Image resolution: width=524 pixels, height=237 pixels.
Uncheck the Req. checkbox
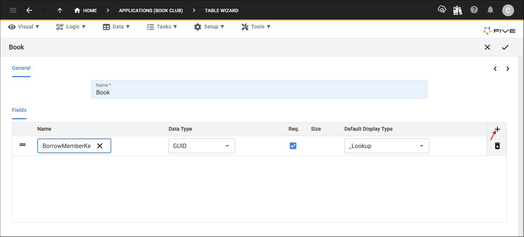tap(293, 146)
